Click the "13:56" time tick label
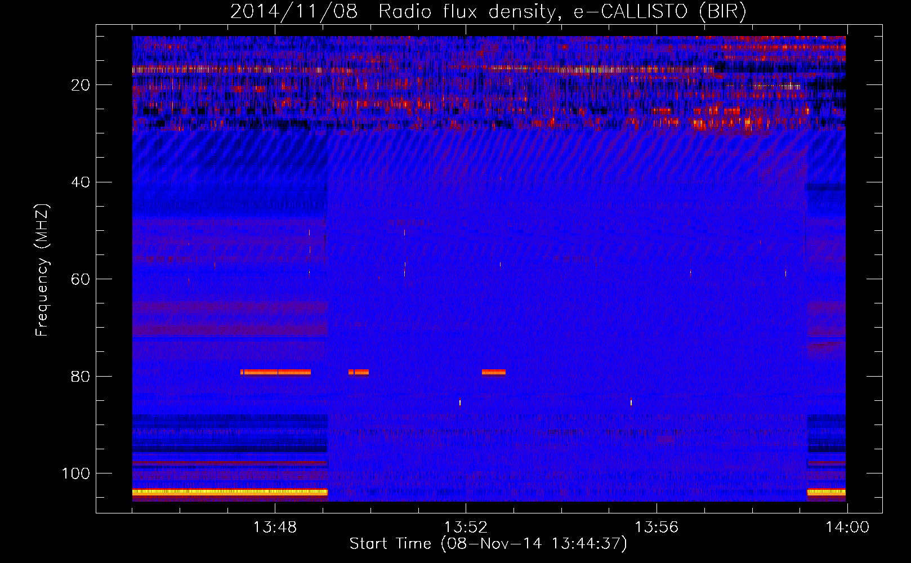This screenshot has width=911, height=563. click(657, 528)
